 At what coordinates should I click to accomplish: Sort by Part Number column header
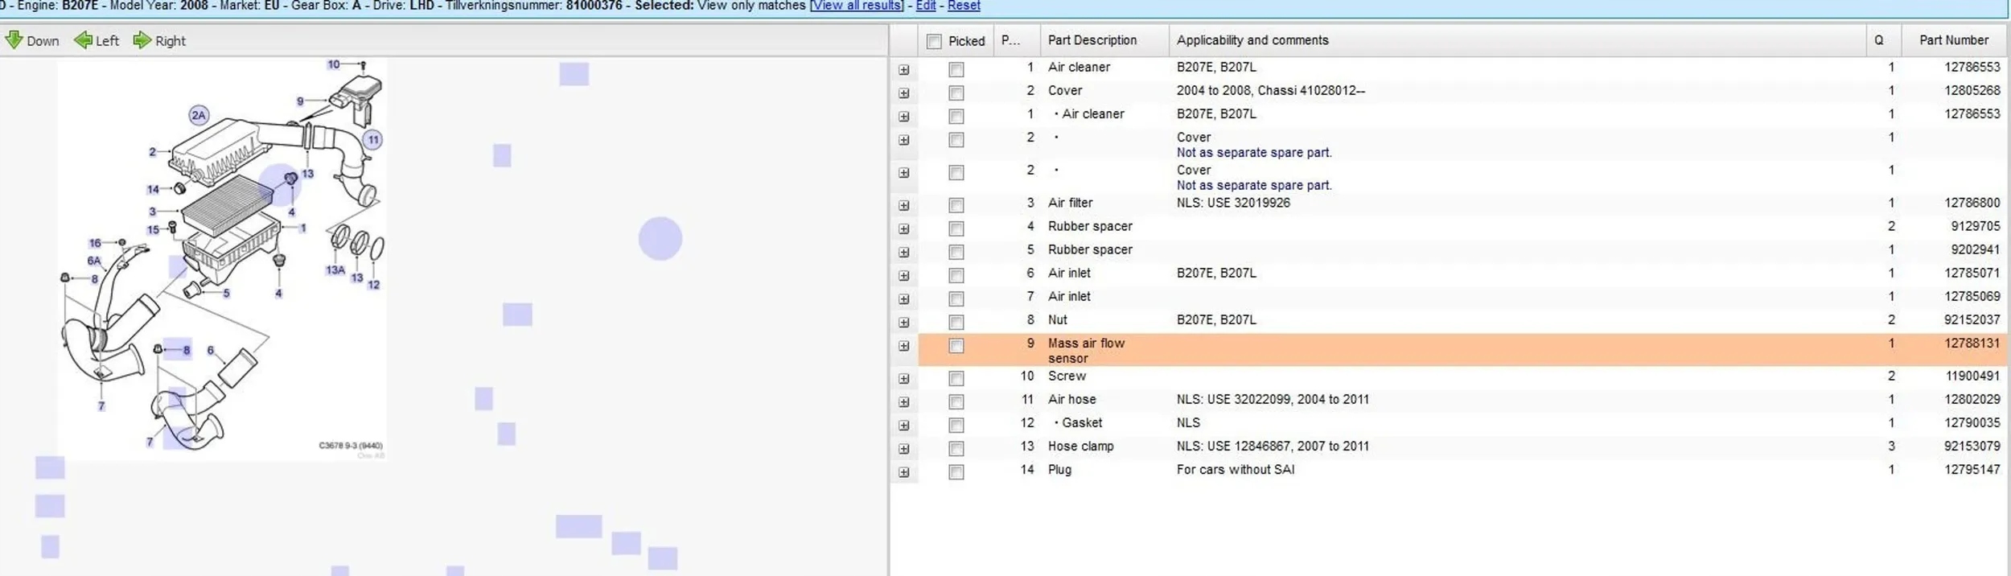(1953, 40)
